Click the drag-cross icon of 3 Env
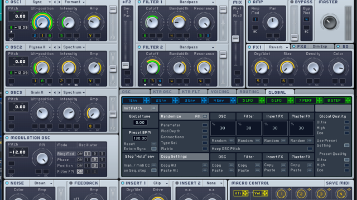Screen dimensions: 357x200 [204, 100]
